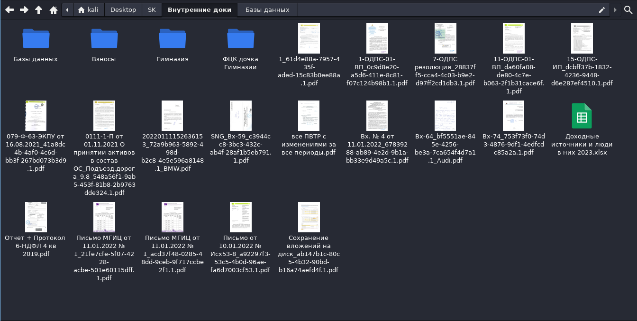The height and width of the screenshot is (321, 637).
Task: Go to kali in the path bar
Action: tap(89, 9)
